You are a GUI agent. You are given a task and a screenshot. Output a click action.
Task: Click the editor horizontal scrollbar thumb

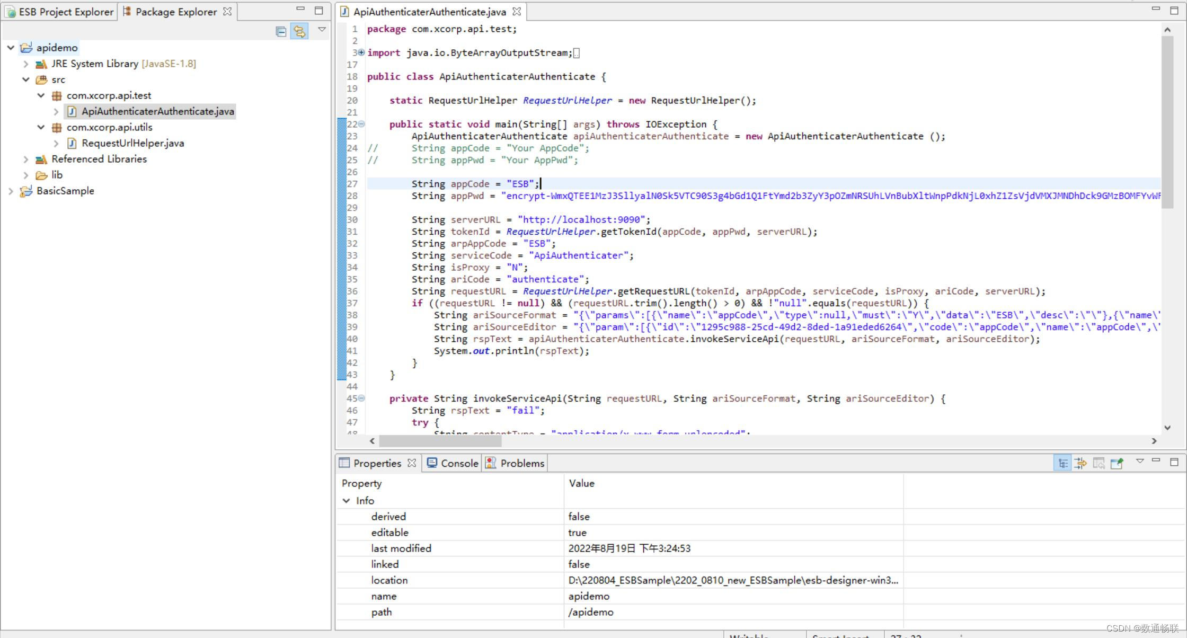[440, 441]
